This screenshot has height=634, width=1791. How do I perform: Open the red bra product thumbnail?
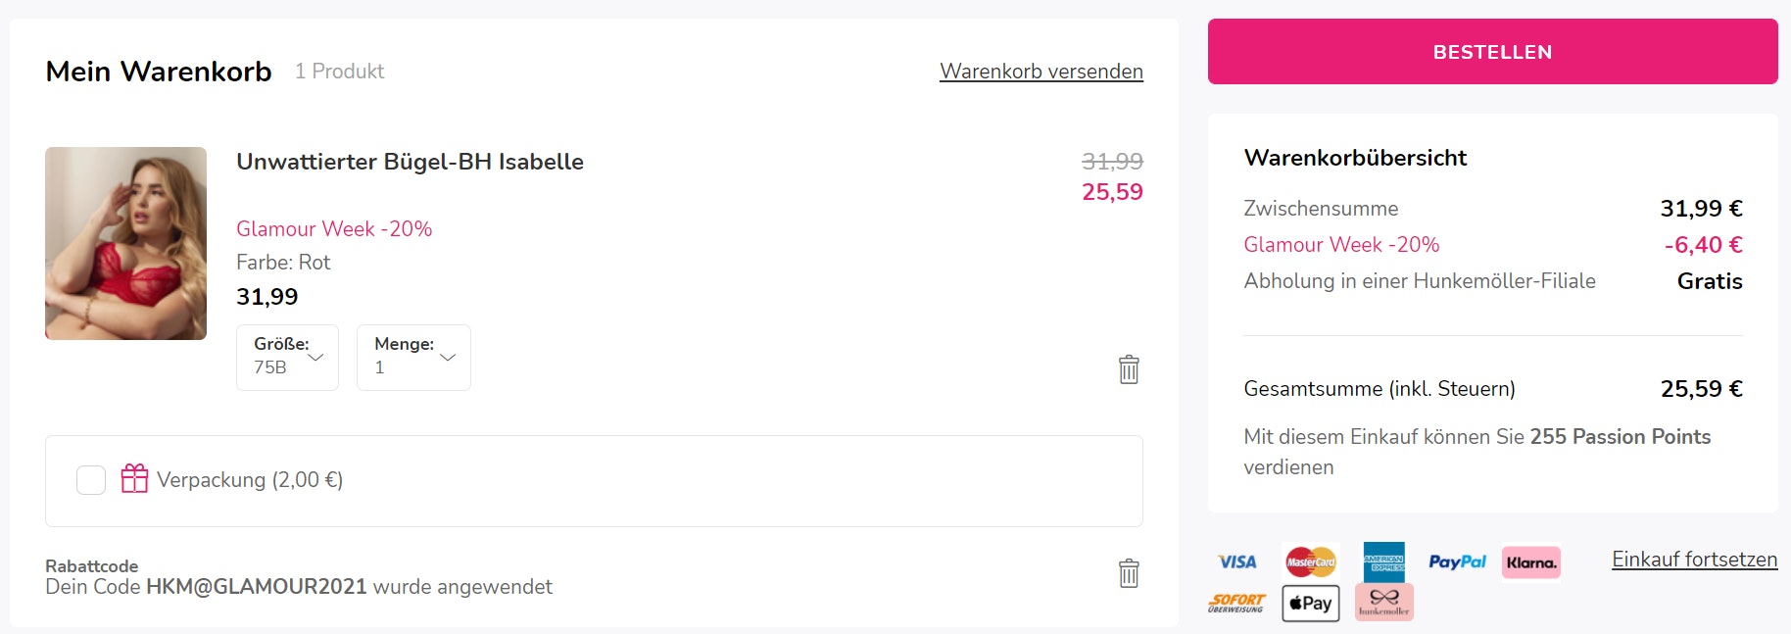[x=125, y=243]
